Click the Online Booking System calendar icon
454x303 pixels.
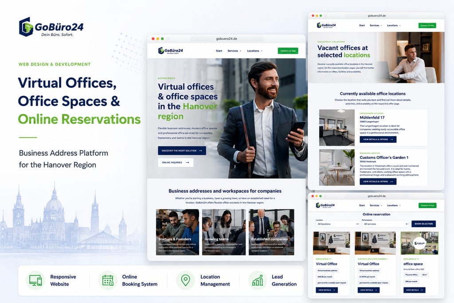[x=108, y=280]
